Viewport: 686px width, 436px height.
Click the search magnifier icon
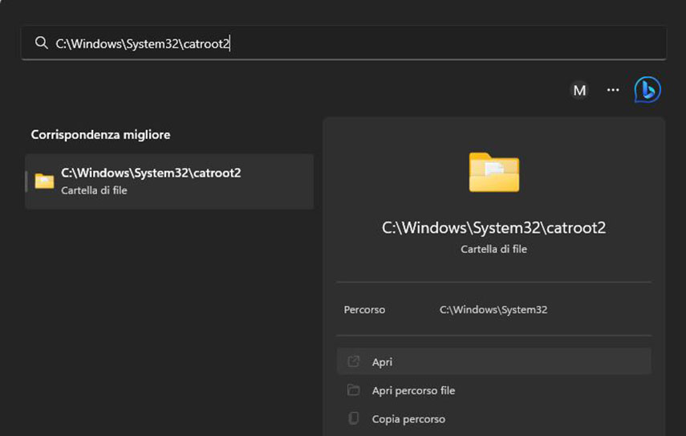(42, 43)
